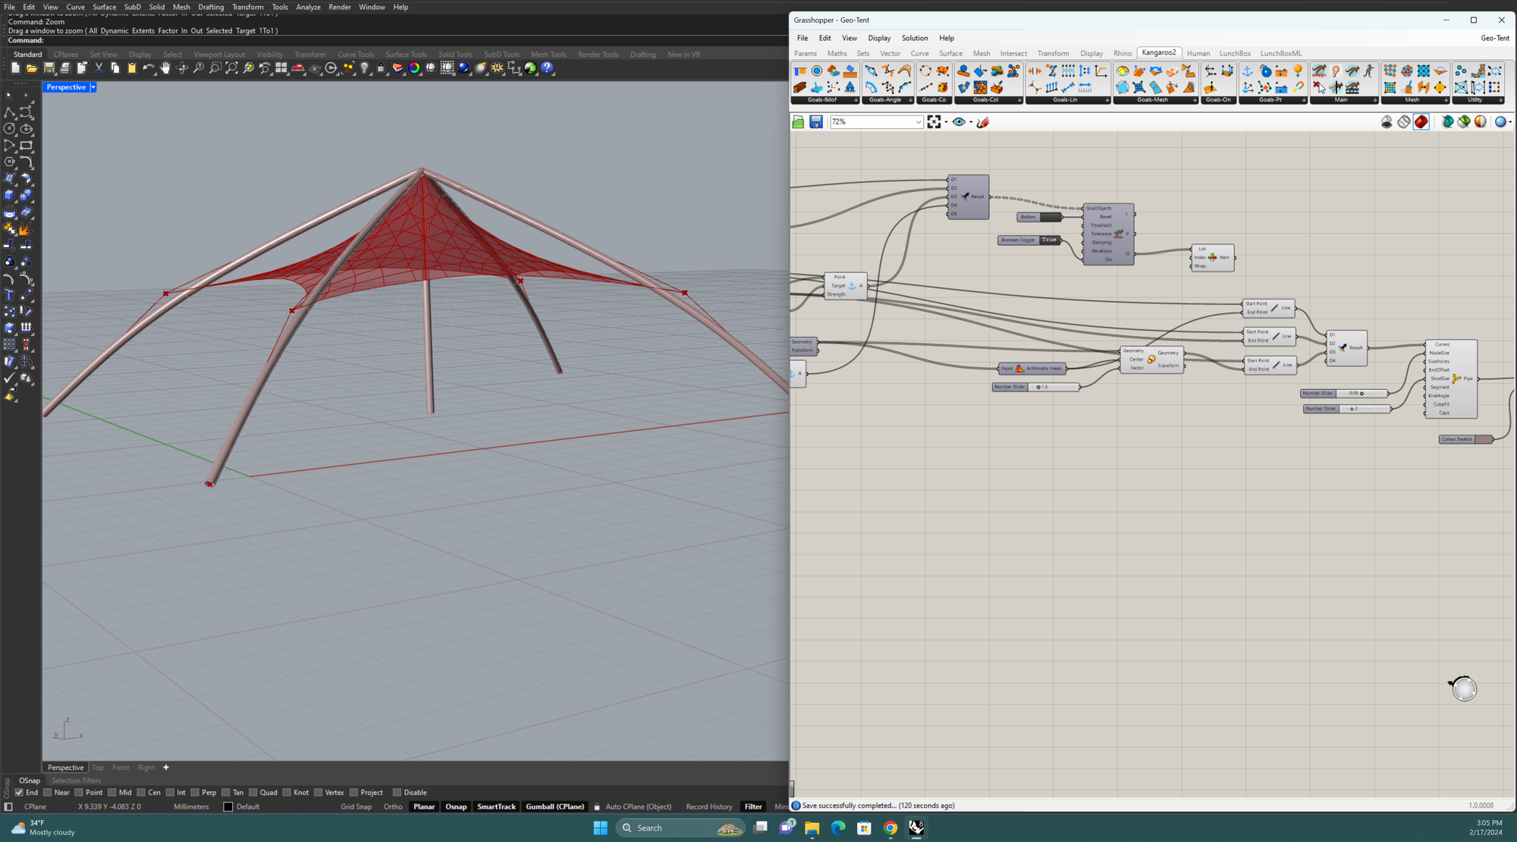The image size is (1517, 842).
Task: Open the Solution menu in Grasshopper
Action: [x=914, y=38]
